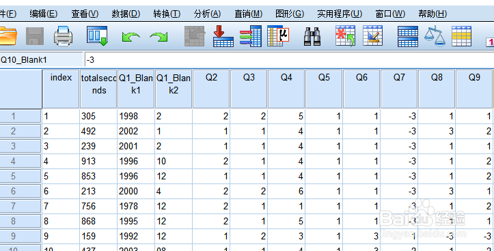
Task: Select the Q1_Blank2 column header
Action: (x=174, y=89)
